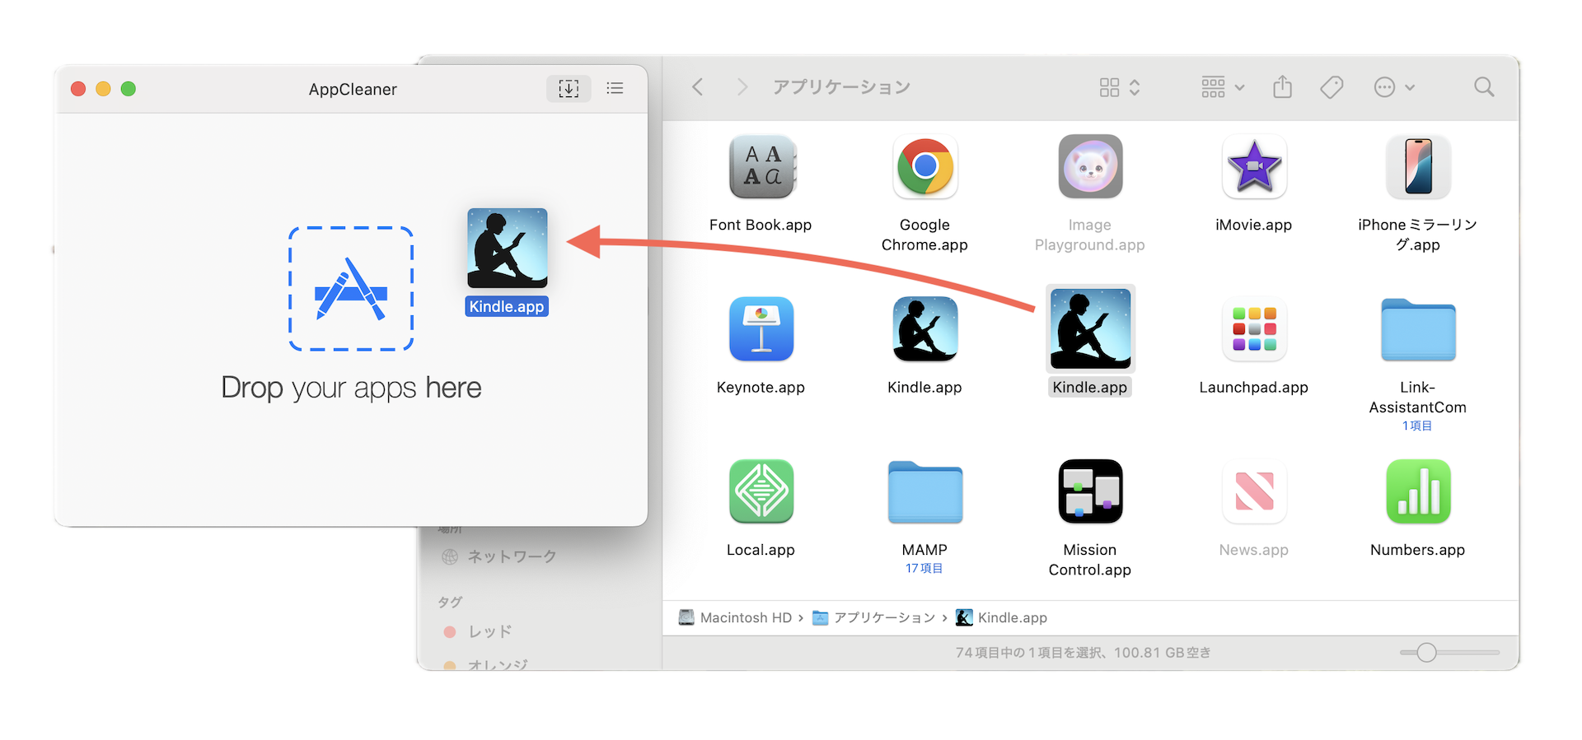Open Font Book.app icon in Finder
Screen dimensions: 1582x740
[x=761, y=168]
